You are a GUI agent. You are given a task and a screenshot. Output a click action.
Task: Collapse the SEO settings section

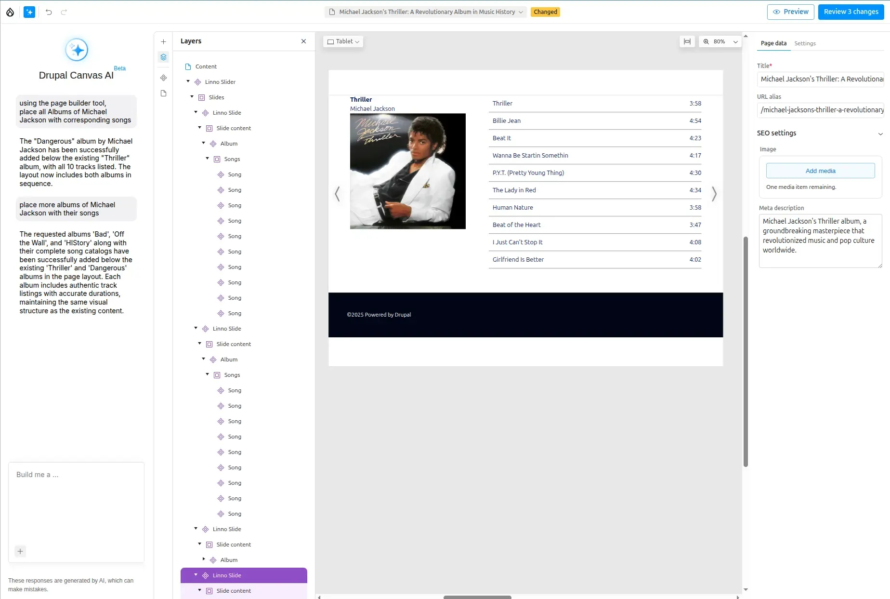(x=880, y=134)
